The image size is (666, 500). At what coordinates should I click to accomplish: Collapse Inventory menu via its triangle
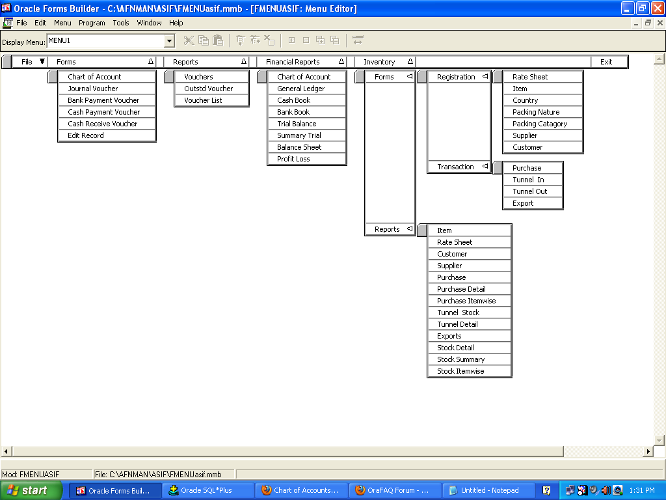pyautogui.click(x=410, y=62)
